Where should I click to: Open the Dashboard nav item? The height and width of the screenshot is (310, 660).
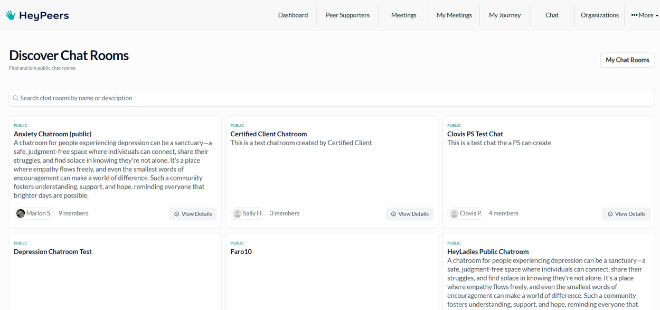[293, 15]
